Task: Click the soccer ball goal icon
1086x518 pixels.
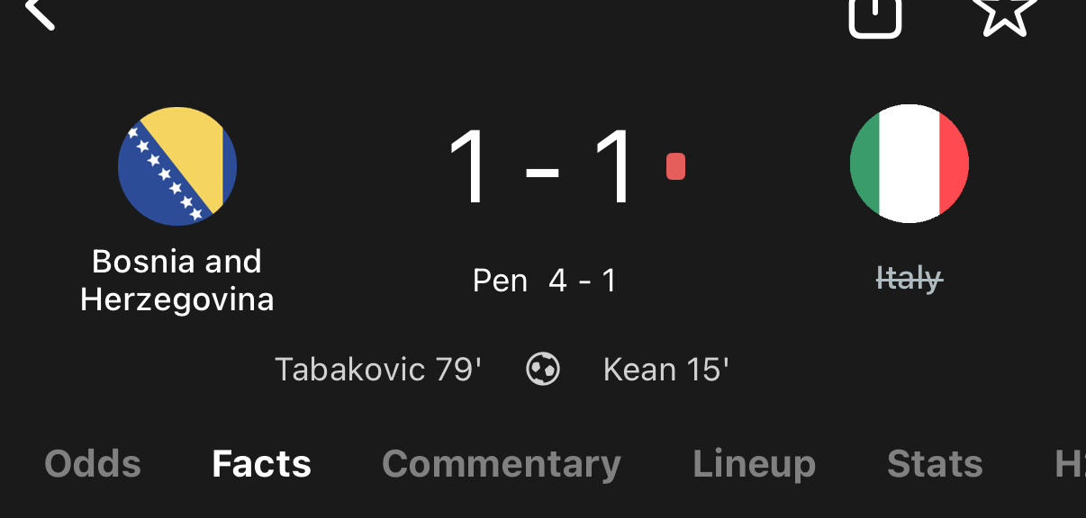Action: [543, 369]
